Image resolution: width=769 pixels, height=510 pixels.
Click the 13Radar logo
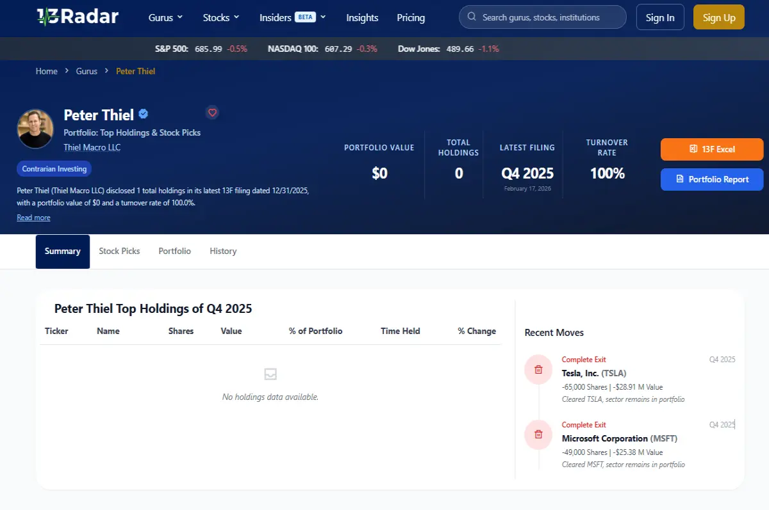(78, 17)
